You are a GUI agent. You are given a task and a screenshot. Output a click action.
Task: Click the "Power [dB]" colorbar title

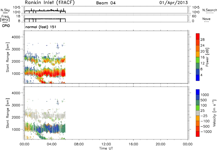coord(207,57)
